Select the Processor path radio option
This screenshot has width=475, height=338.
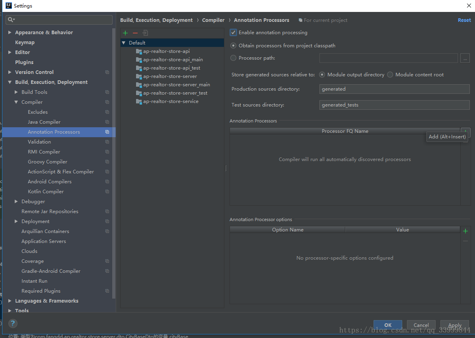[233, 58]
